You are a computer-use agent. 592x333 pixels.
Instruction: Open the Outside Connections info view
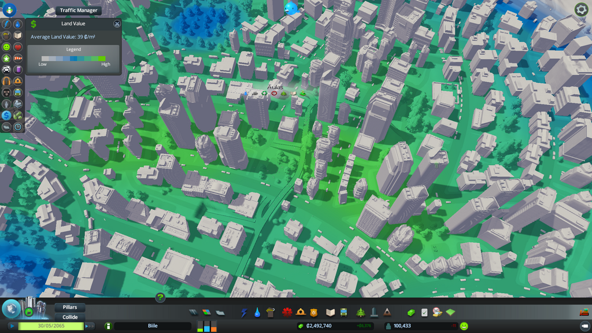(18, 104)
